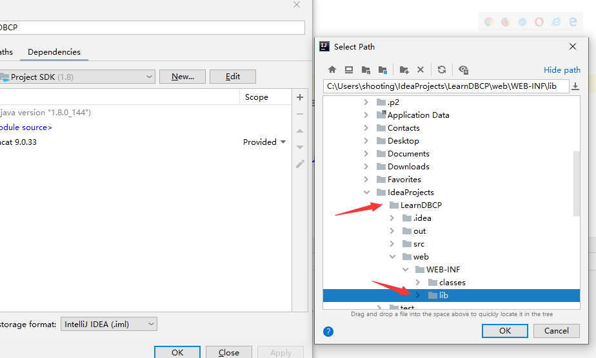Delete selected item icon in Select Path toolbar
The height and width of the screenshot is (358, 596).
[421, 70]
